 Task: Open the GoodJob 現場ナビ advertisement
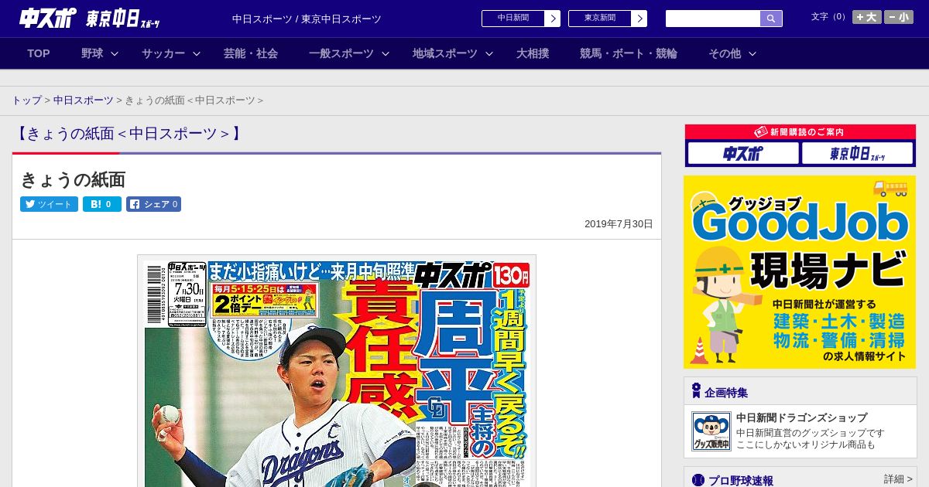coord(800,272)
